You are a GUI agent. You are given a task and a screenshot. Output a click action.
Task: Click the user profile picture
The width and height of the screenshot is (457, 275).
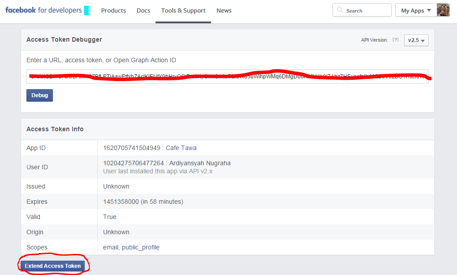[x=443, y=10]
